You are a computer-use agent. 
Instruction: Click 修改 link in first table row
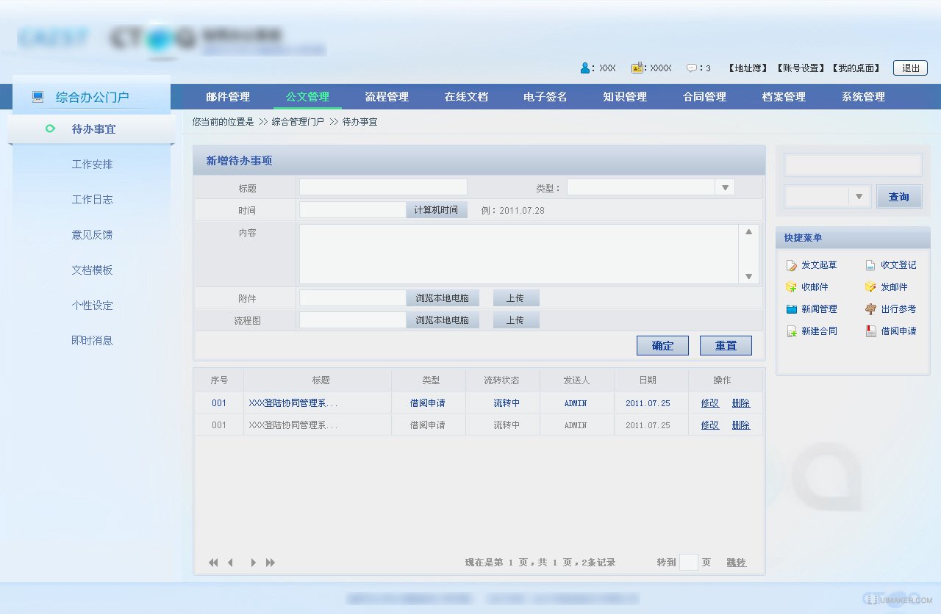click(x=710, y=403)
